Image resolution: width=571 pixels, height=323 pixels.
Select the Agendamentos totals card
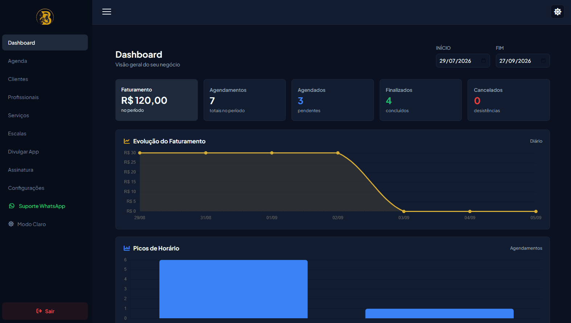click(x=245, y=100)
